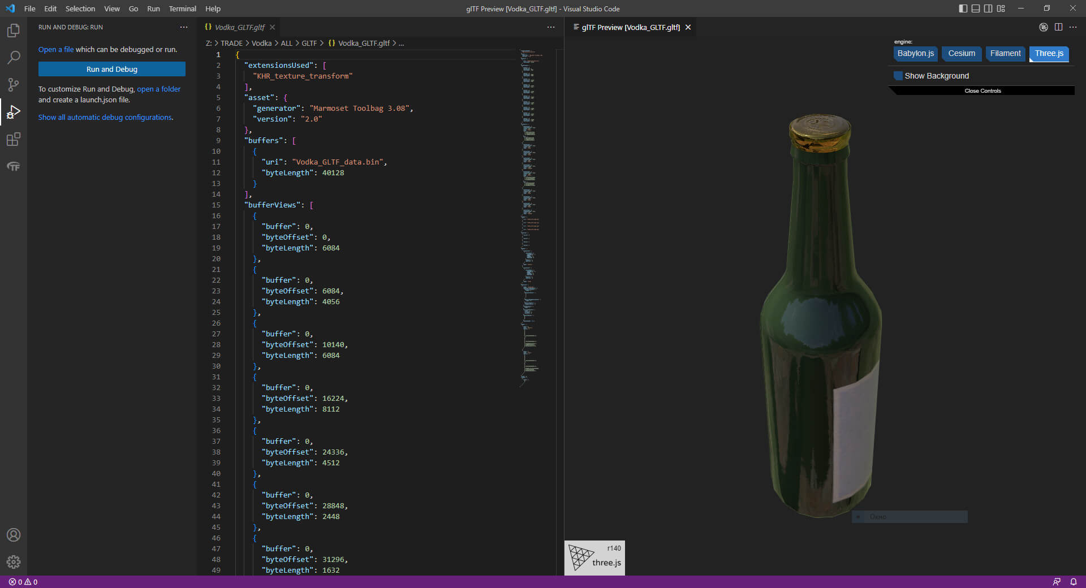Open the Terminal menu
Viewport: 1086px width, 588px height.
[x=182, y=8]
